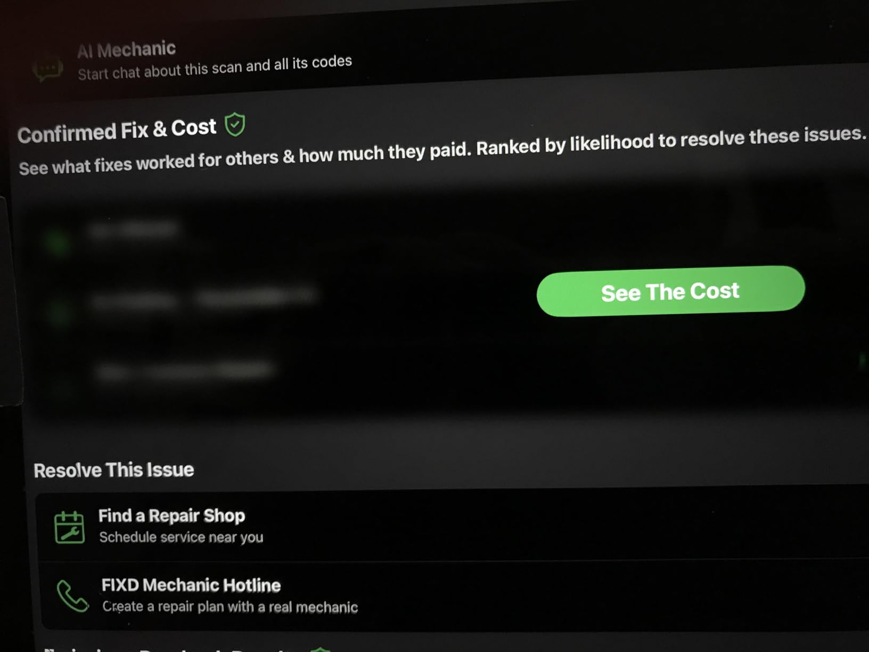Click partially visible shield icon at bottom
The width and height of the screenshot is (869, 652).
(x=320, y=649)
